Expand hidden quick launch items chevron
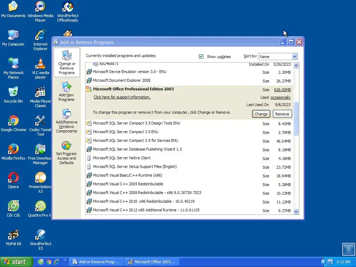This screenshot has width=356, height=267. coord(65,260)
